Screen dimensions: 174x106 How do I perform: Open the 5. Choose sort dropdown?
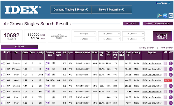[109, 39]
